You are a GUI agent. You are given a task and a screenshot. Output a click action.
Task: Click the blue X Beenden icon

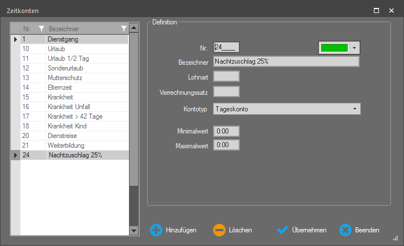click(345, 230)
